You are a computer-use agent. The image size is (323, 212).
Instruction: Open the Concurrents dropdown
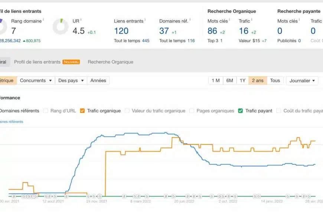click(36, 81)
